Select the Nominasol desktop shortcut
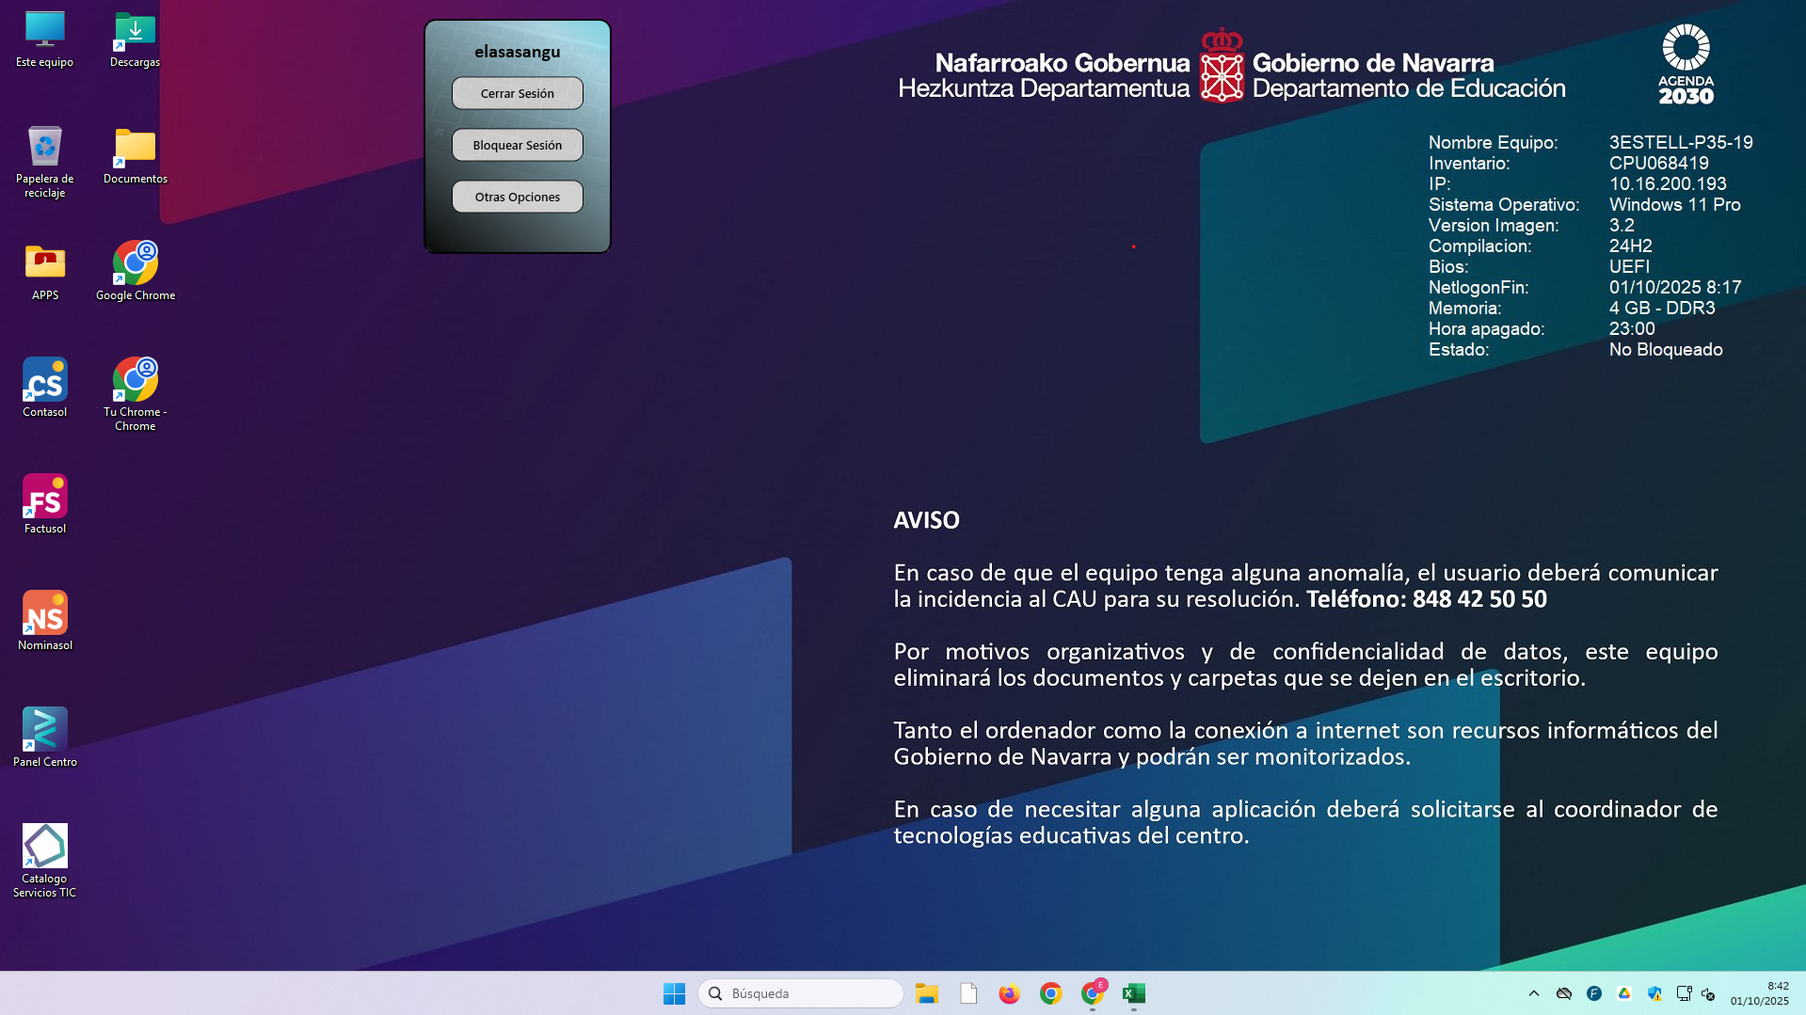This screenshot has height=1015, width=1806. pos(44,621)
